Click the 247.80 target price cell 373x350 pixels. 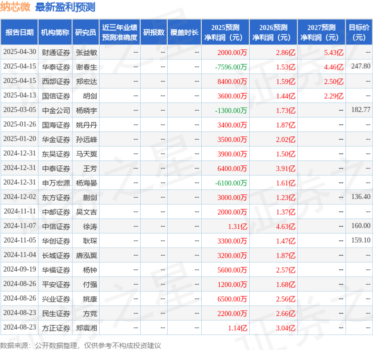tap(360, 66)
